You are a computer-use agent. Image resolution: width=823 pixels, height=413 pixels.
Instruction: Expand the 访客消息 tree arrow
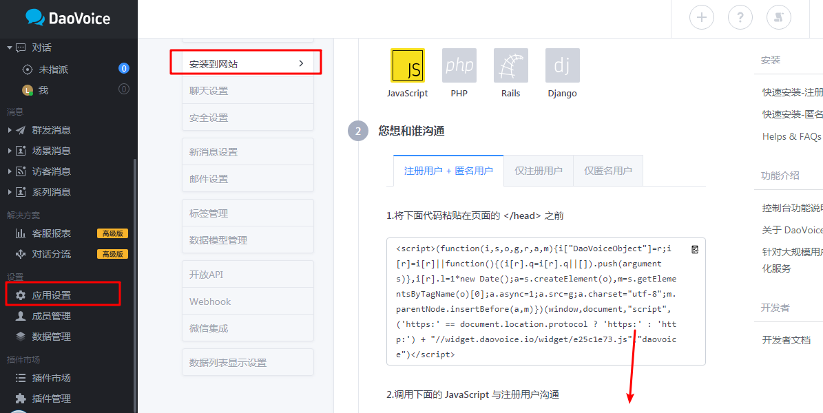10,171
